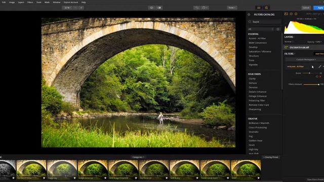Screen dimensions: 324x182
Task: Click the Cancel button
Action: click(x=306, y=8)
